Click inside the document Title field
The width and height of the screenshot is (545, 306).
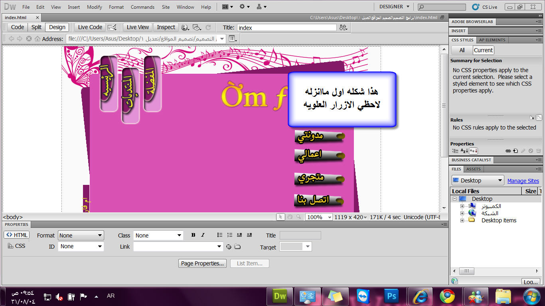[286, 27]
